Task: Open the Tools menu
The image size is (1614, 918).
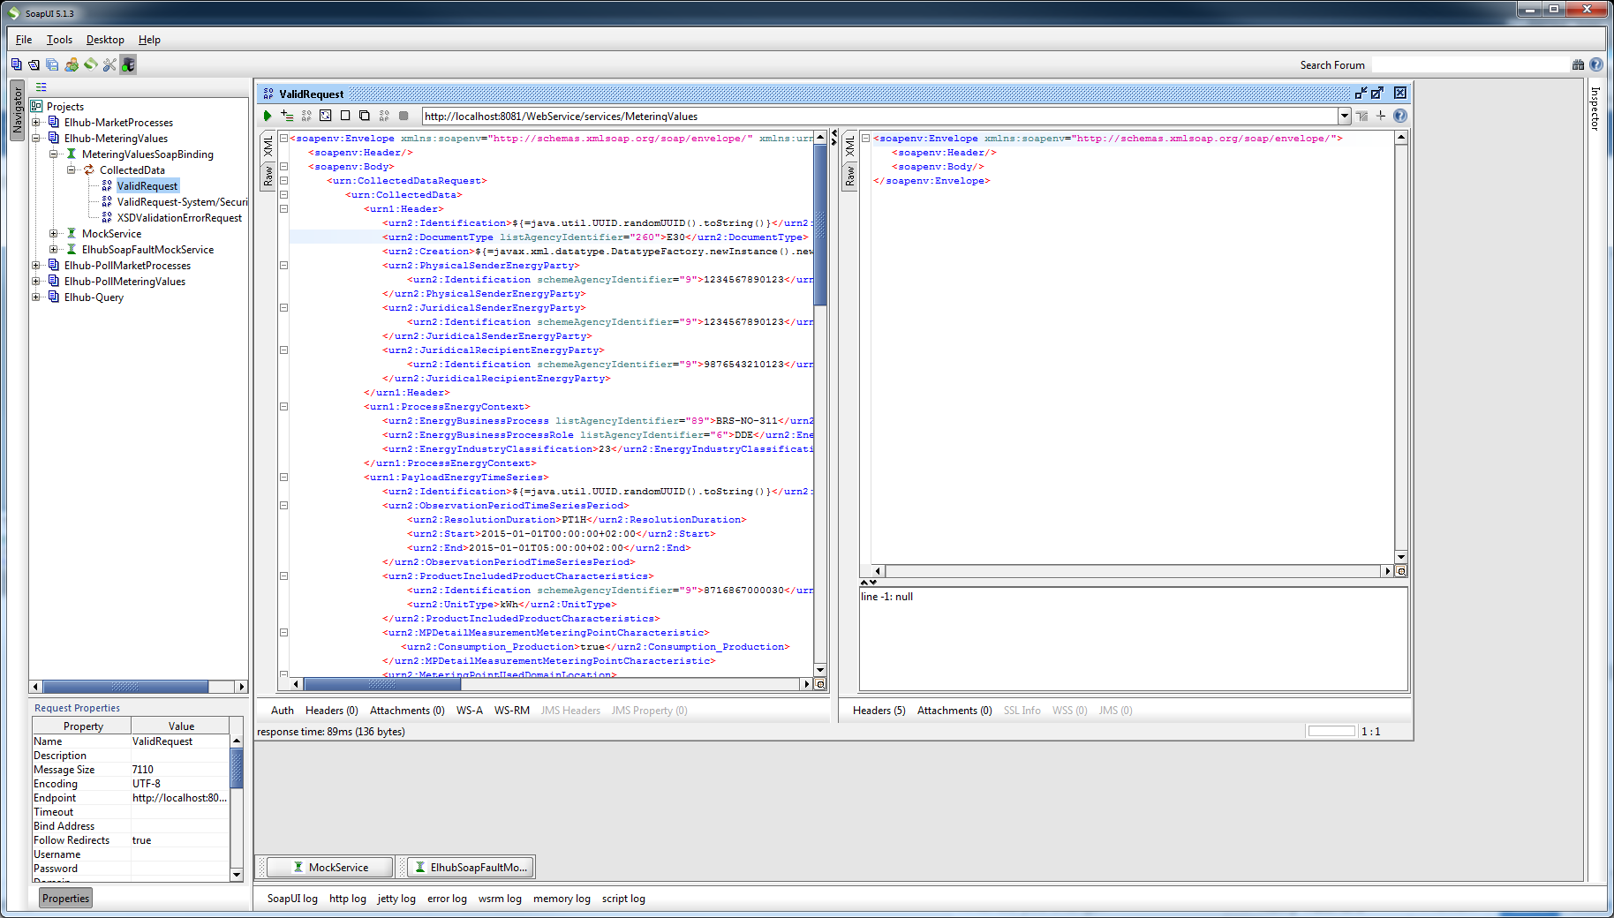Action: pos(59,40)
